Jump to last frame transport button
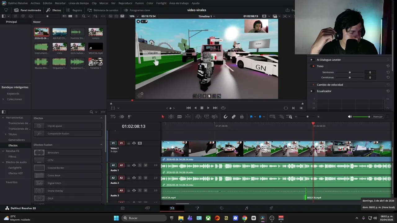Image resolution: width=397 pixels, height=223 pixels. [216, 108]
